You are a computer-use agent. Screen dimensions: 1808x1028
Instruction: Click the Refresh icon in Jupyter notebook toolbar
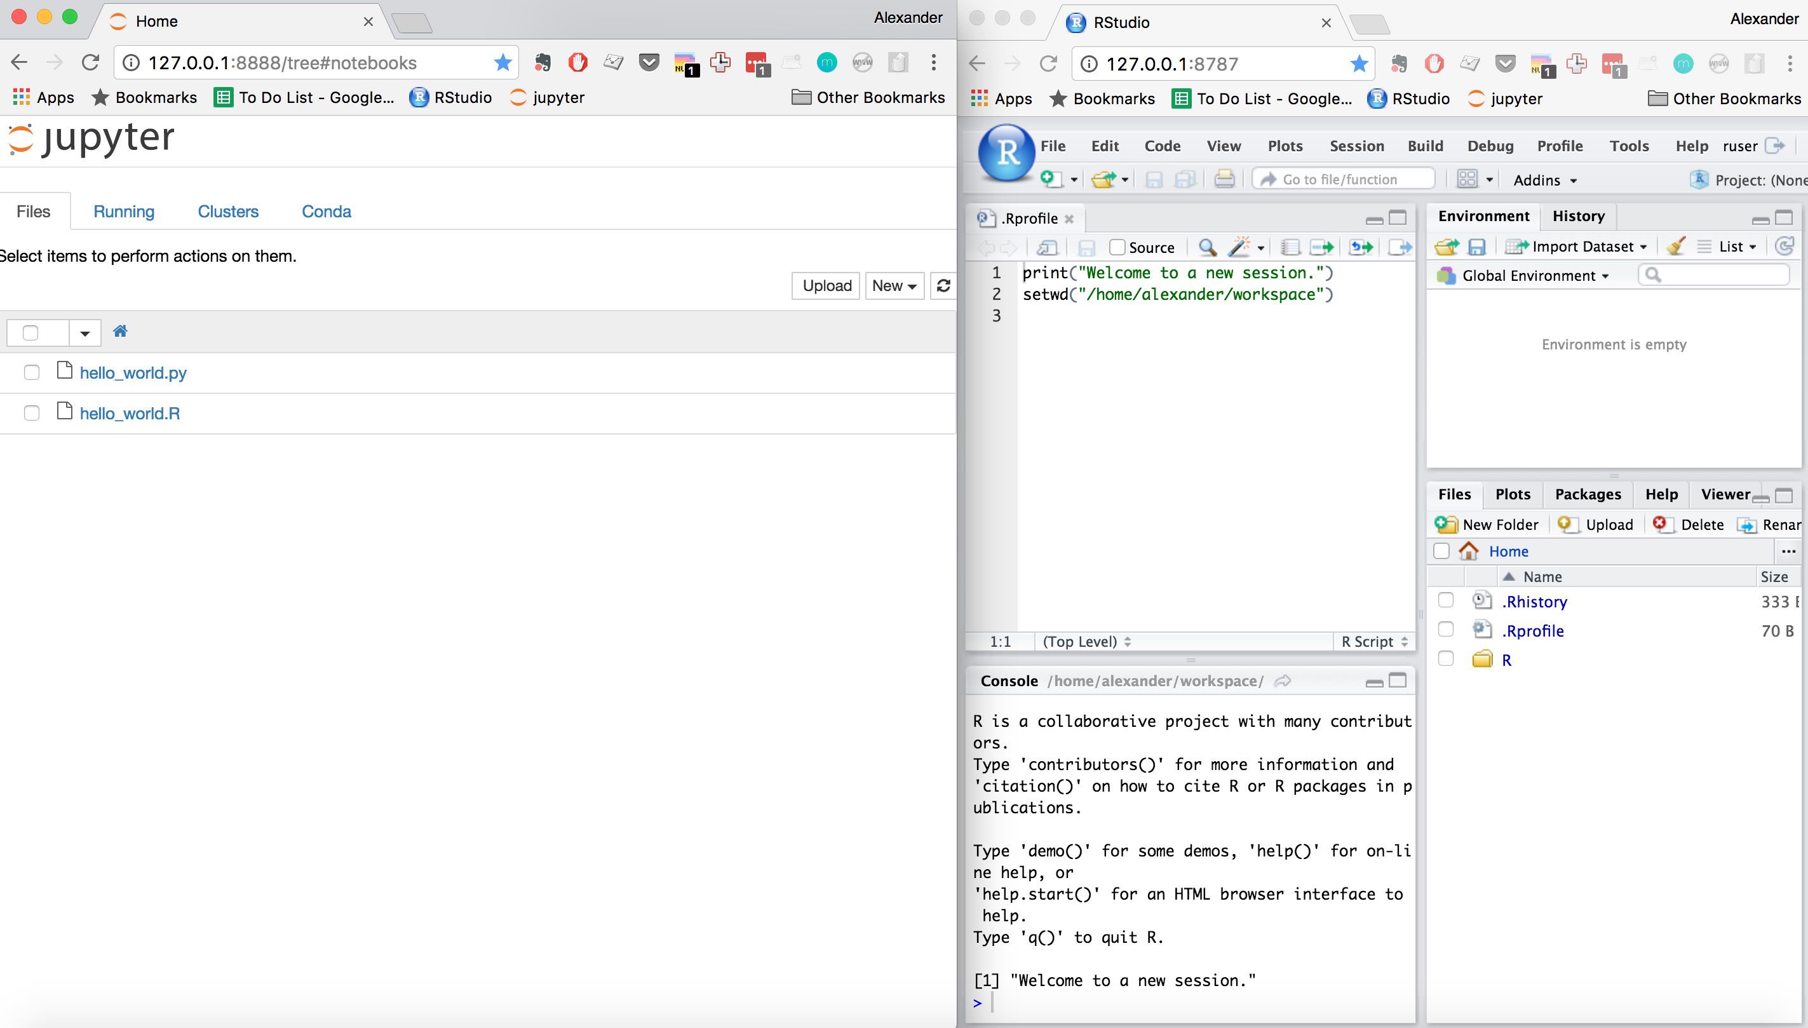[x=944, y=285]
